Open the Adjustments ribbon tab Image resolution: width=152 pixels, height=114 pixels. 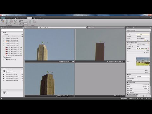click(36, 18)
